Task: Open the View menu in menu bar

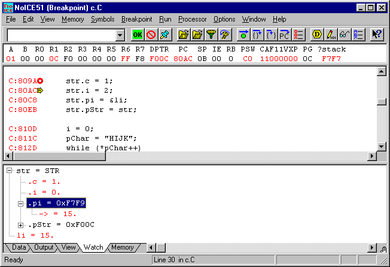Action: coord(47,19)
